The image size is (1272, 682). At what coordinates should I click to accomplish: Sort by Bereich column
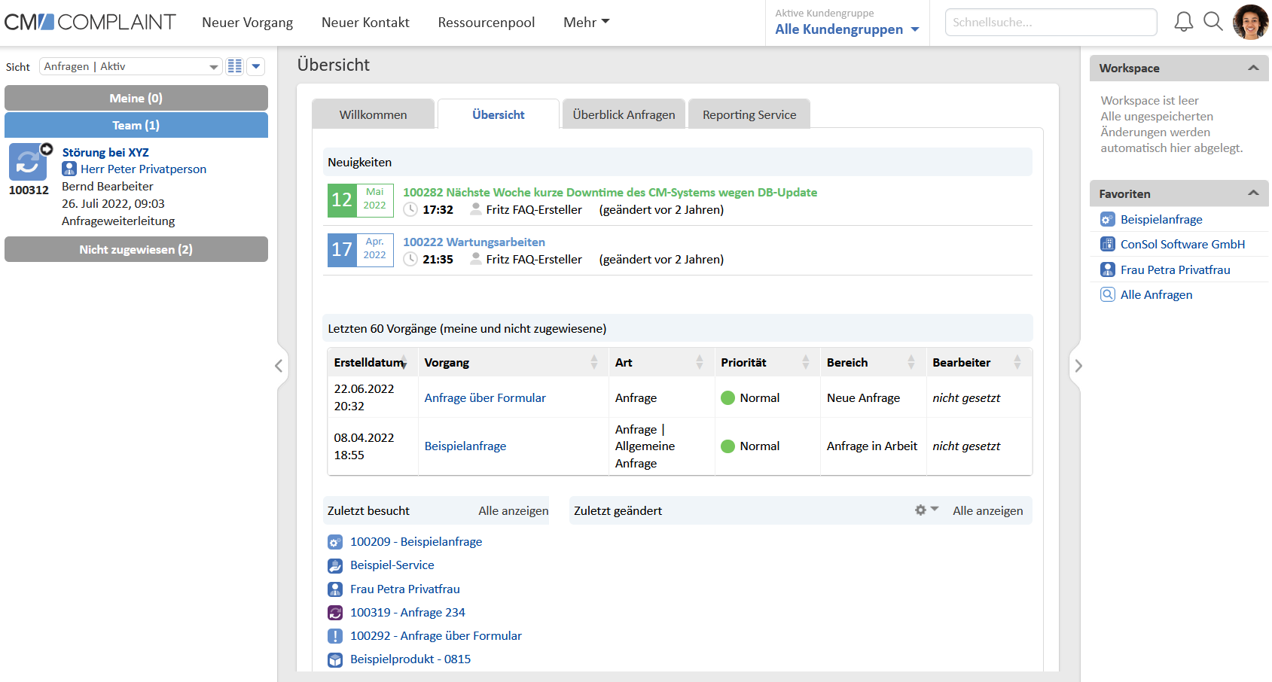click(x=873, y=362)
